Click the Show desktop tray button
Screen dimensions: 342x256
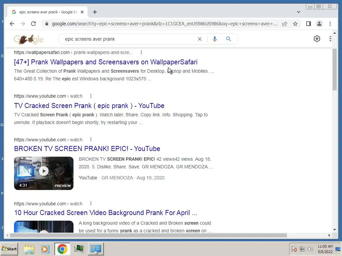click(x=338, y=249)
